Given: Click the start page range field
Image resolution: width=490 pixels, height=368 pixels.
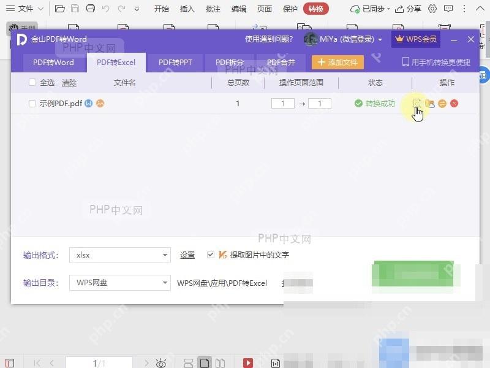Looking at the screenshot, I should click(x=283, y=103).
